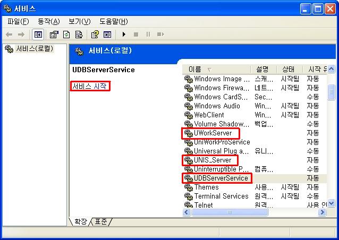Switch to the 표준 tab
This screenshot has width=339, height=240.
click(101, 221)
